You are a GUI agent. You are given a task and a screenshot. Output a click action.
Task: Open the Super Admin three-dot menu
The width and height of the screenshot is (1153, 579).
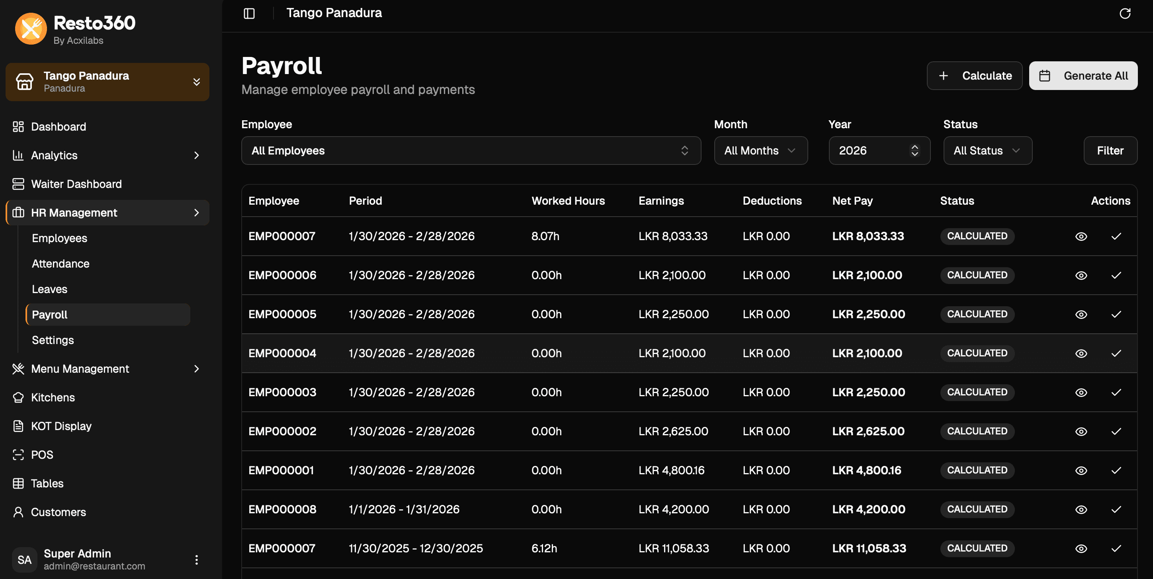[196, 559]
